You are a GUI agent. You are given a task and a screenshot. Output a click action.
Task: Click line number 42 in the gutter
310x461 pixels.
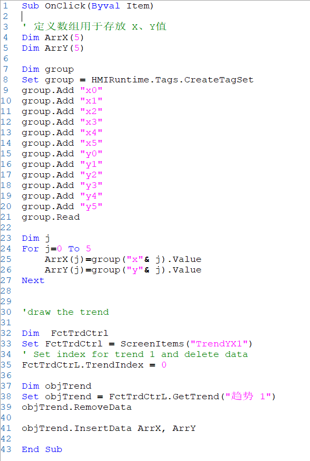pyautogui.click(x=6, y=439)
